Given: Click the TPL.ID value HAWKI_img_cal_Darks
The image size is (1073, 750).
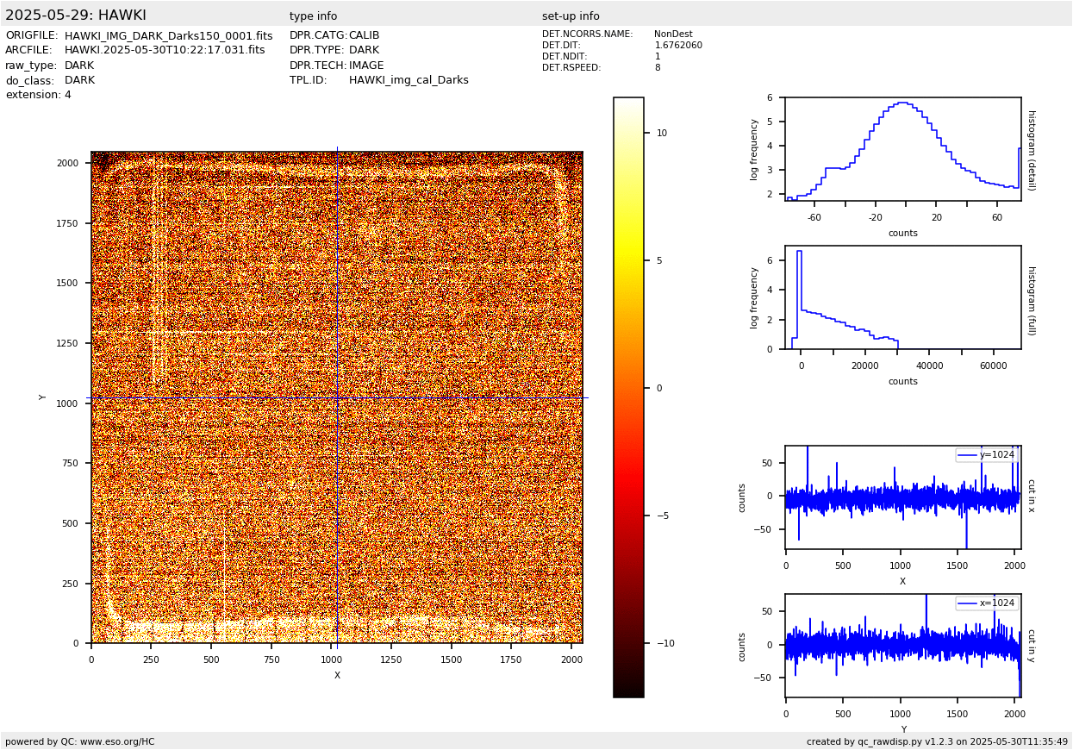Looking at the screenshot, I should pos(409,80).
